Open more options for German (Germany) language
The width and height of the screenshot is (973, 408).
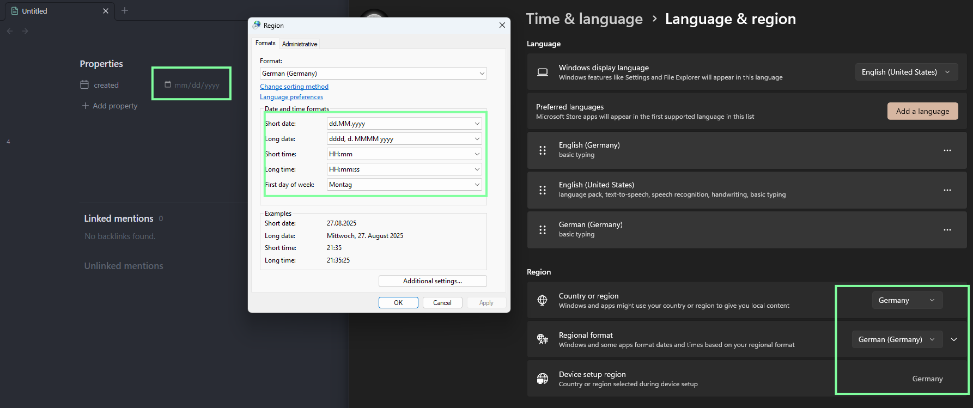[947, 230]
